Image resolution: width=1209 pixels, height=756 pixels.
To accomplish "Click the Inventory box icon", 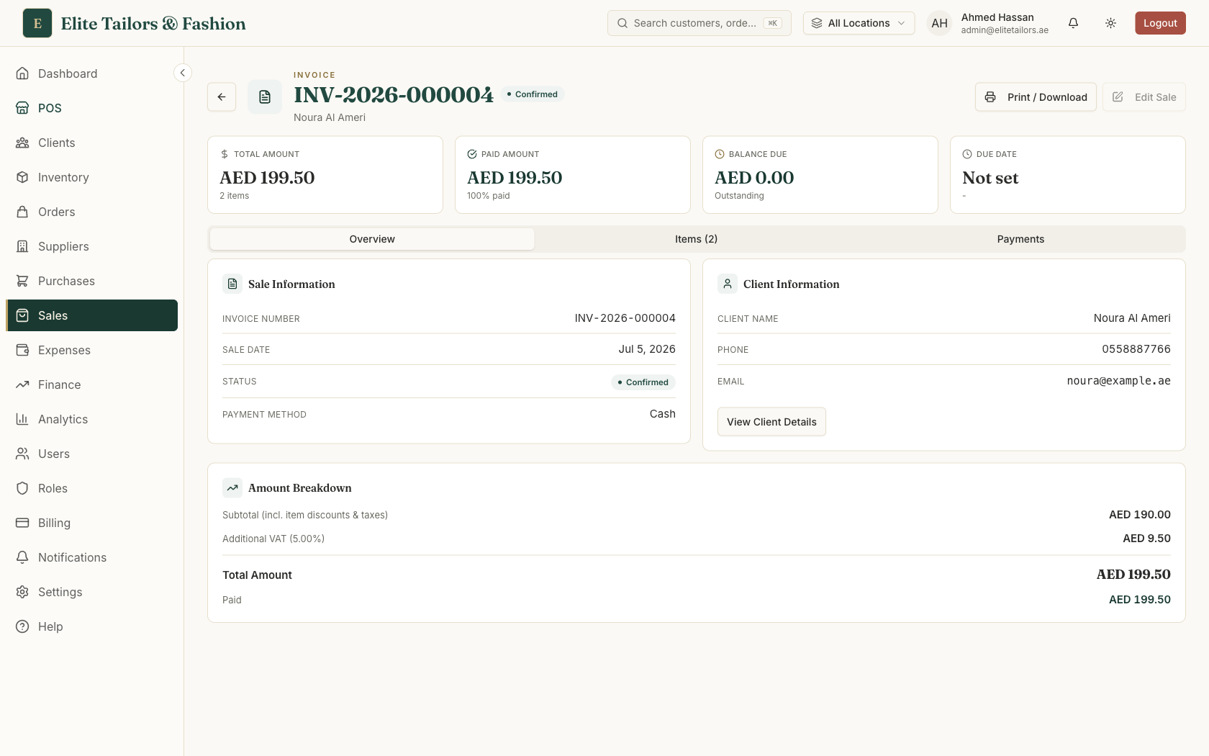I will click(22, 177).
